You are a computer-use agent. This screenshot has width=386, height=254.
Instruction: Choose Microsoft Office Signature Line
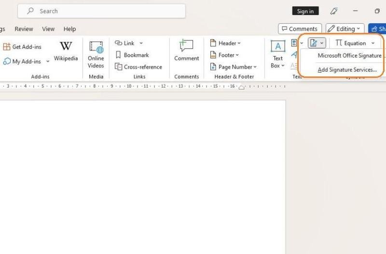(x=349, y=55)
